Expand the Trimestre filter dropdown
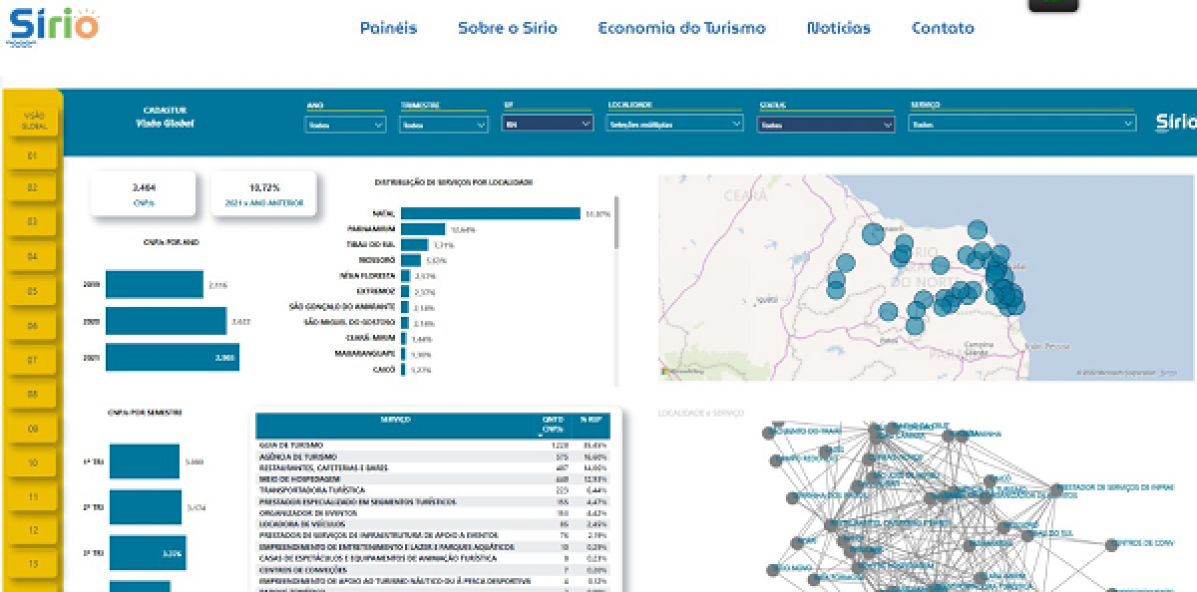 click(444, 125)
